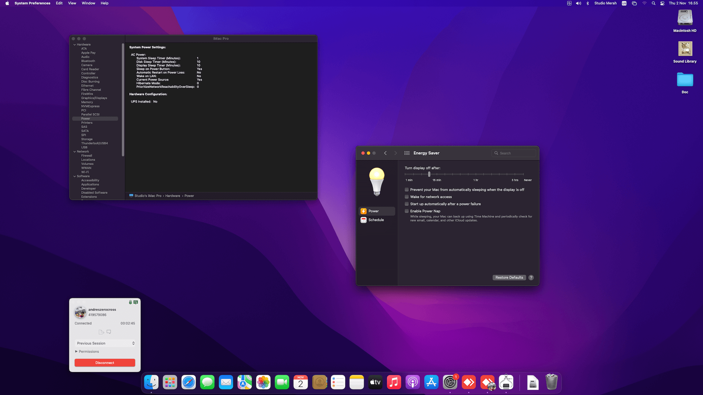This screenshot has width=703, height=395.
Task: Open Maps from the Dock
Action: tap(245, 383)
